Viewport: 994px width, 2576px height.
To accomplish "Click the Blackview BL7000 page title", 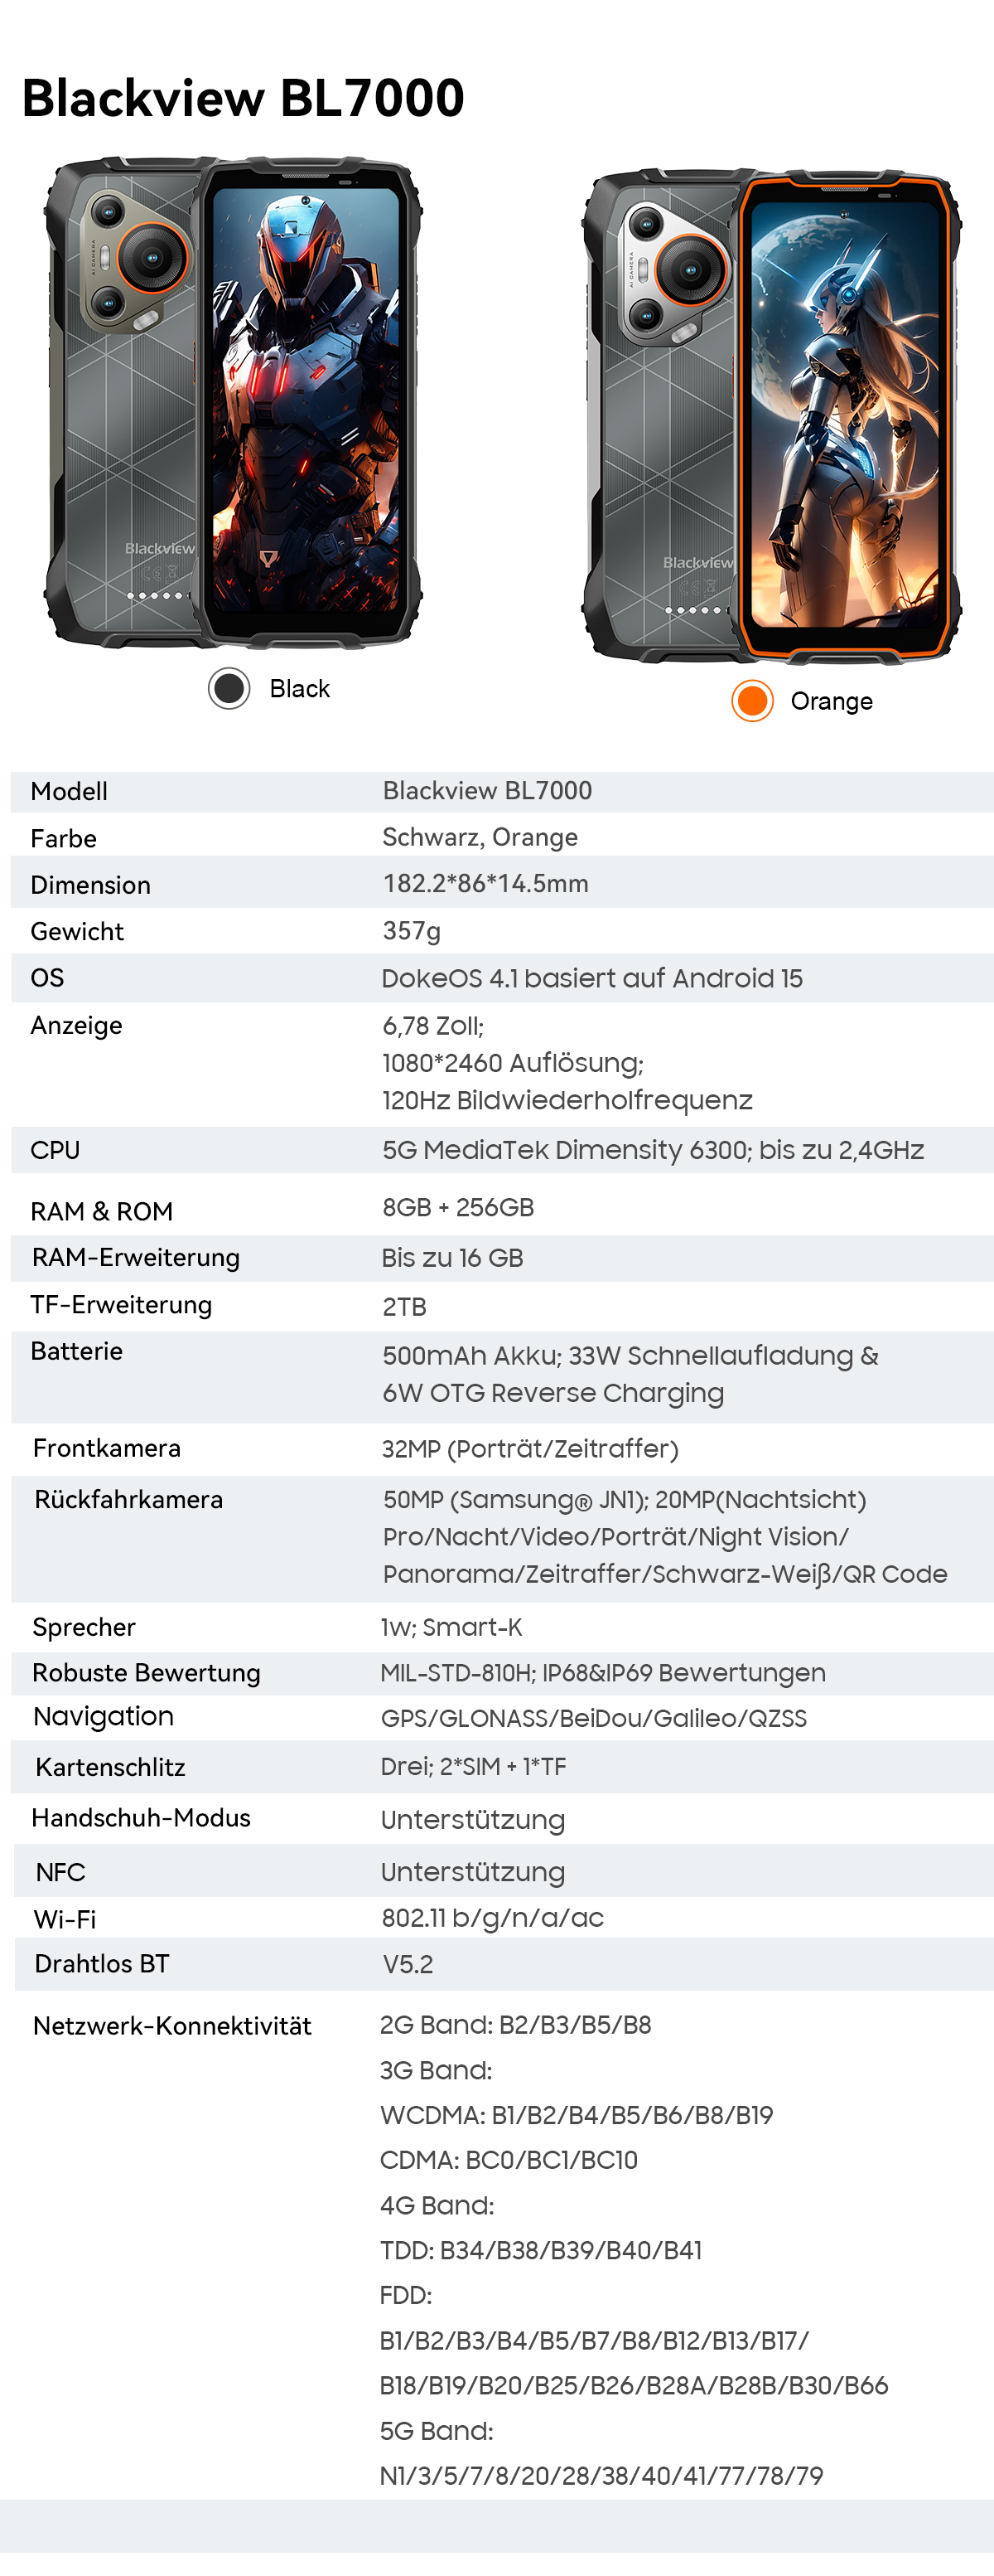I will pyautogui.click(x=243, y=98).
